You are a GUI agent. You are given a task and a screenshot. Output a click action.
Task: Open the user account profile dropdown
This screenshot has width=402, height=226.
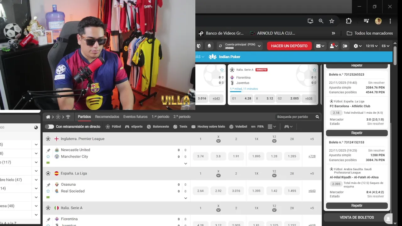(334, 46)
